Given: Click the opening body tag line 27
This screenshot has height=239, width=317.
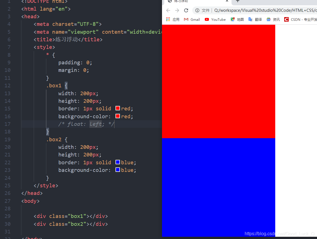Looking at the screenshot, I should (x=30, y=201).
